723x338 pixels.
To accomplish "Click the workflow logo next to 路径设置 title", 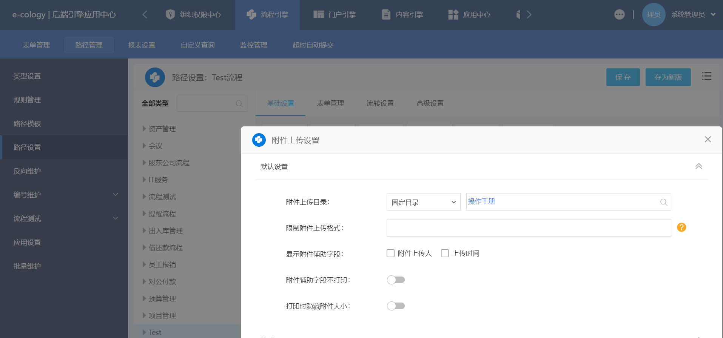I will [155, 77].
